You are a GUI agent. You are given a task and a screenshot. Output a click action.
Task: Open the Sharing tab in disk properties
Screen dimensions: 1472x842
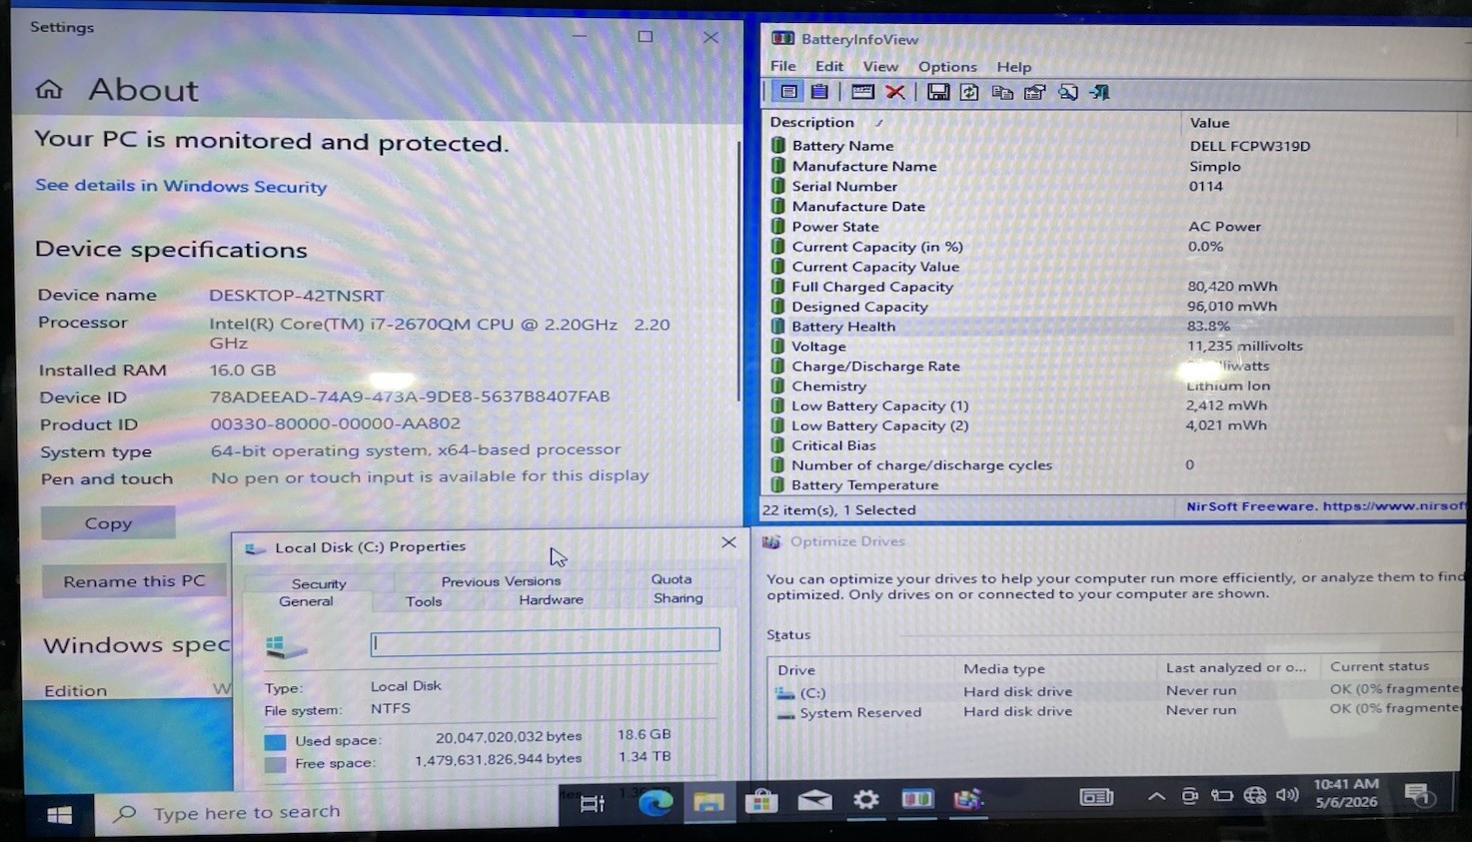coord(679,597)
